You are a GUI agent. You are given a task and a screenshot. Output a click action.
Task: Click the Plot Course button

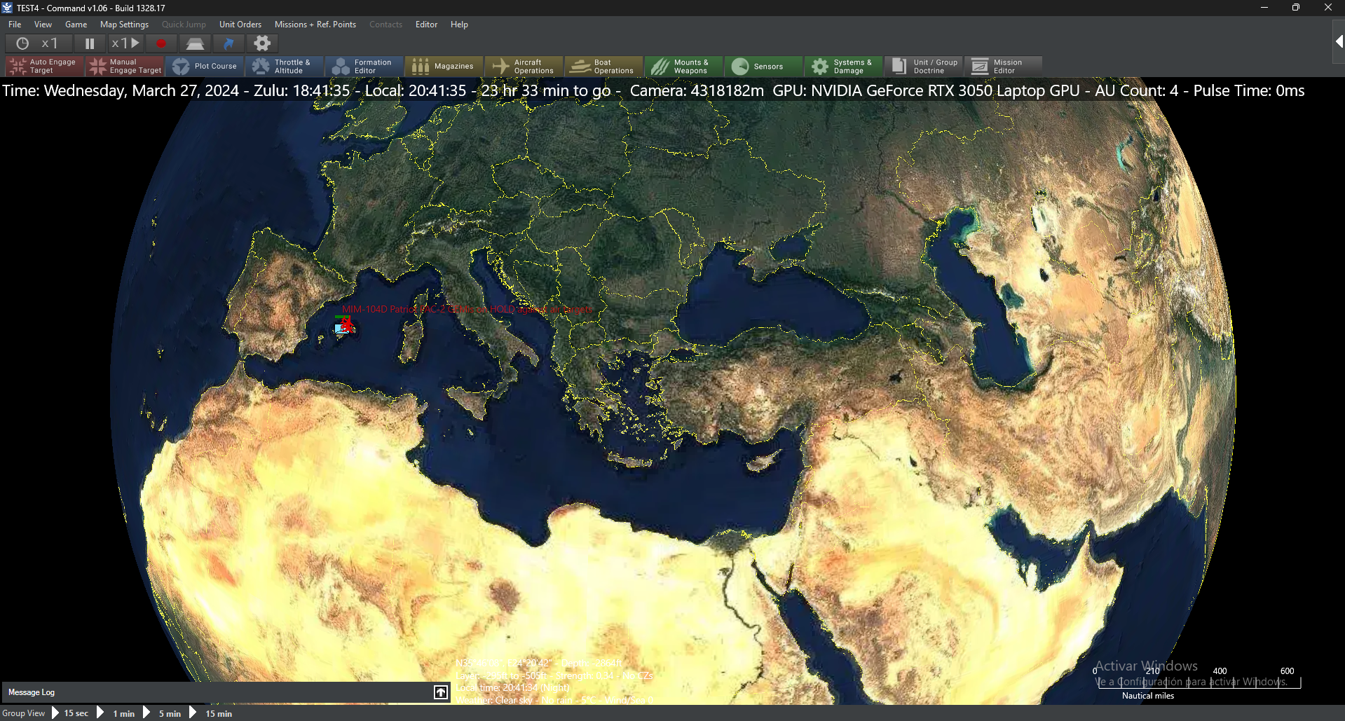[205, 67]
